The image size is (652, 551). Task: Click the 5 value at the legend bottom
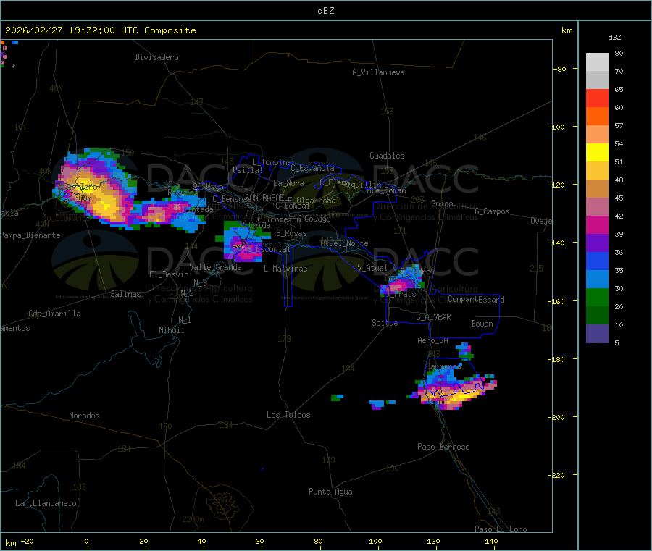pos(617,342)
